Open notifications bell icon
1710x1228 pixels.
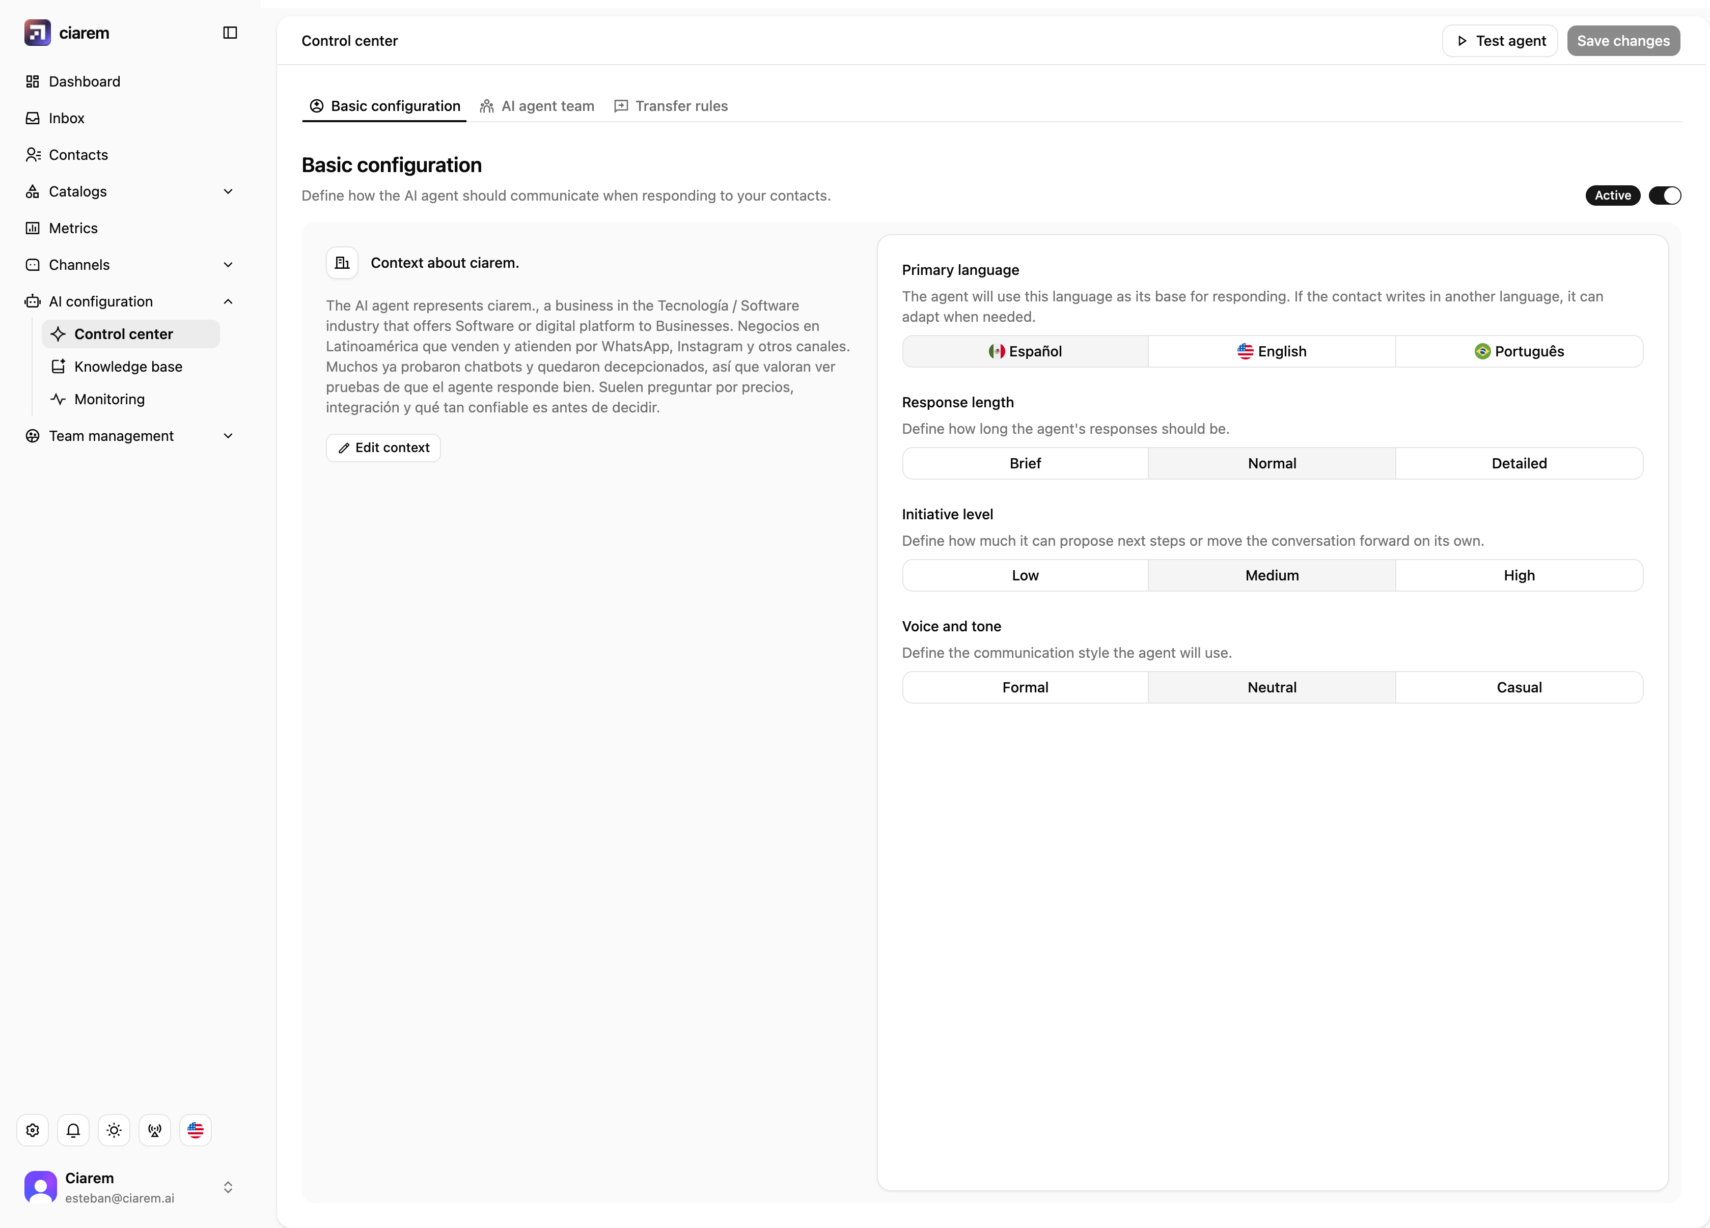point(73,1130)
